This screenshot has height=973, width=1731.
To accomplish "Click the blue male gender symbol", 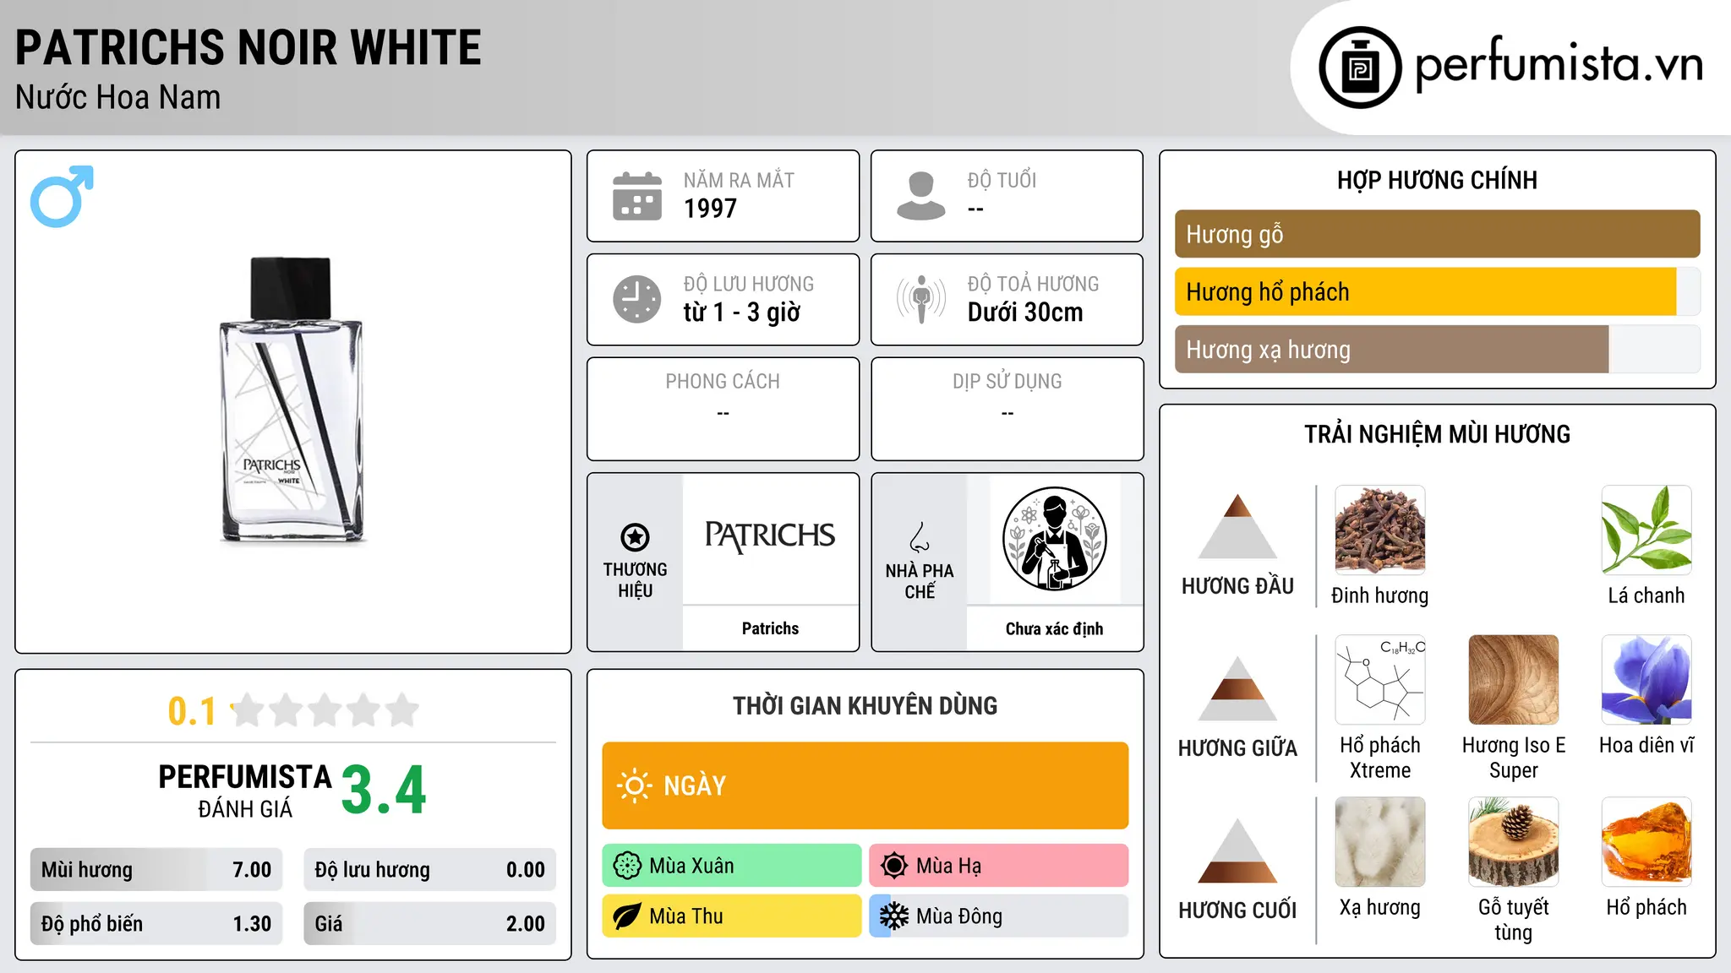I will (x=62, y=196).
